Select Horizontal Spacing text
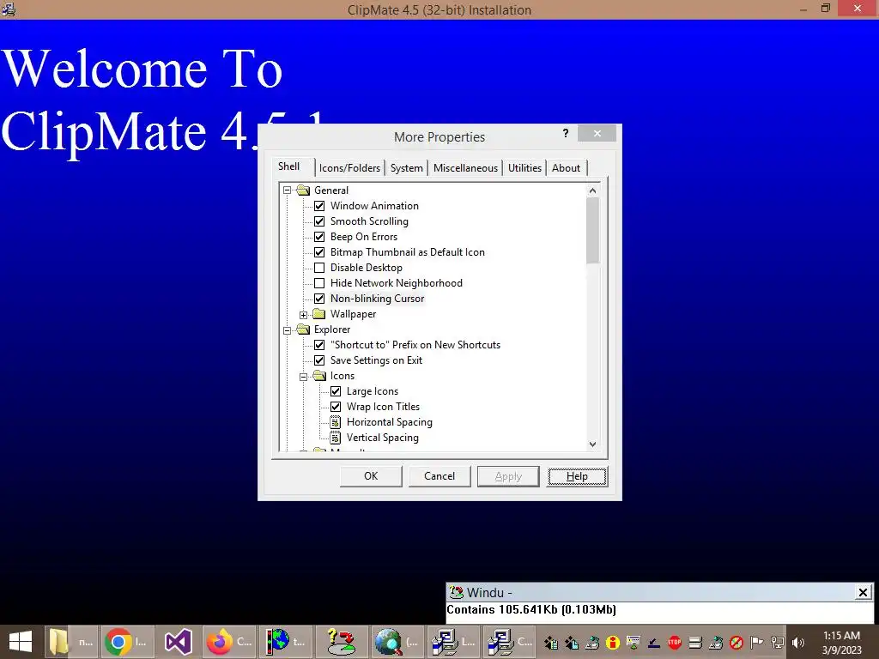The image size is (879, 659). 390,422
